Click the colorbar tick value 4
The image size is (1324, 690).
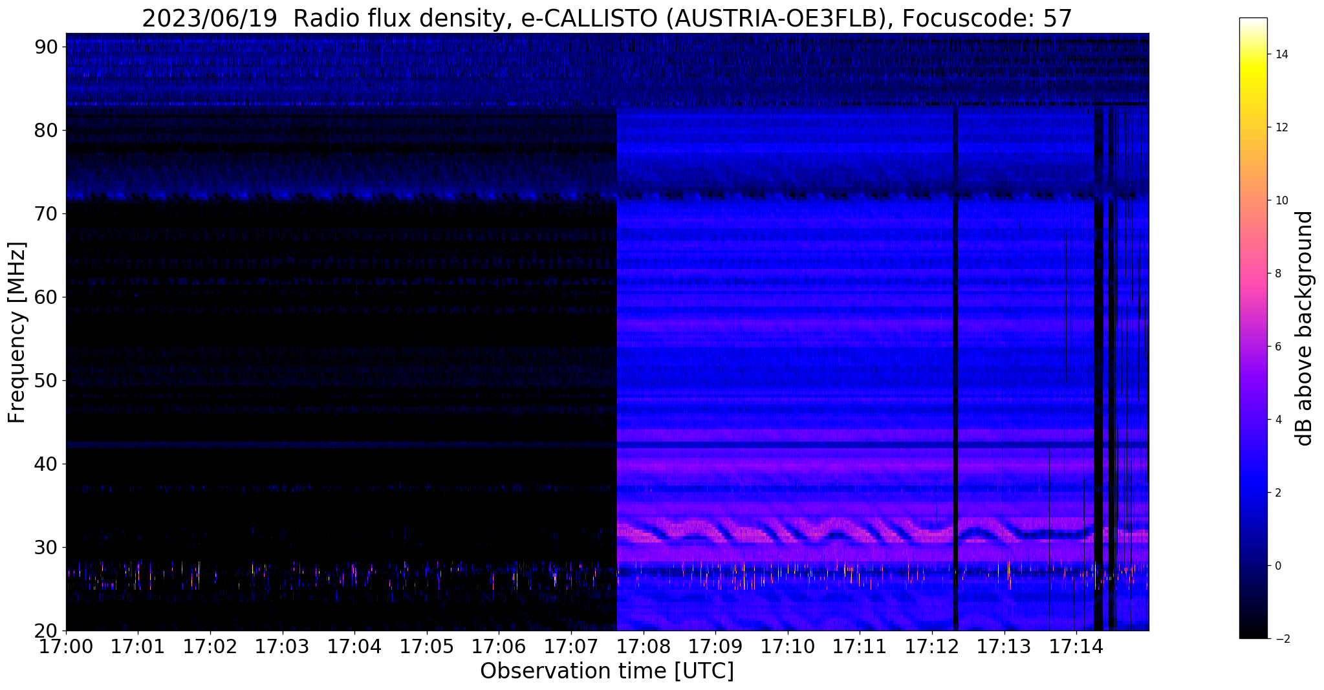(1277, 420)
